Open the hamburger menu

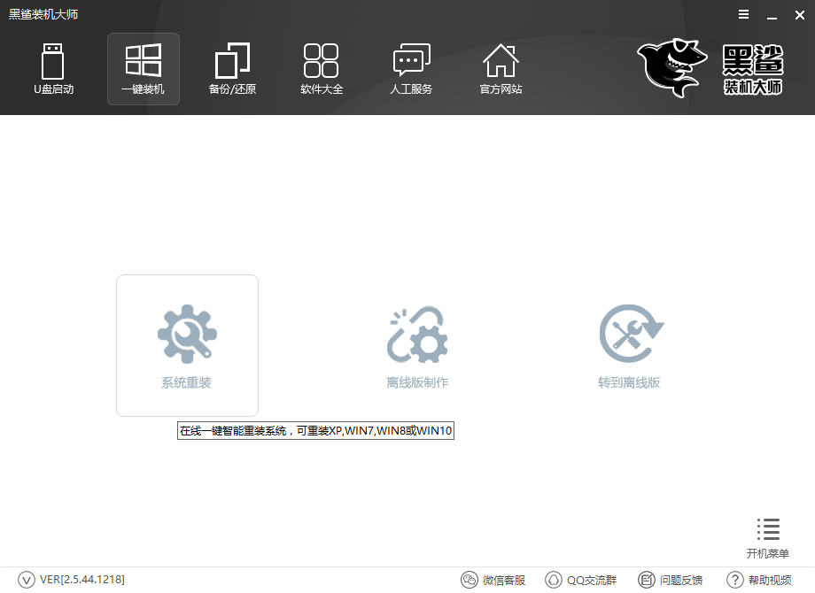pos(742,14)
